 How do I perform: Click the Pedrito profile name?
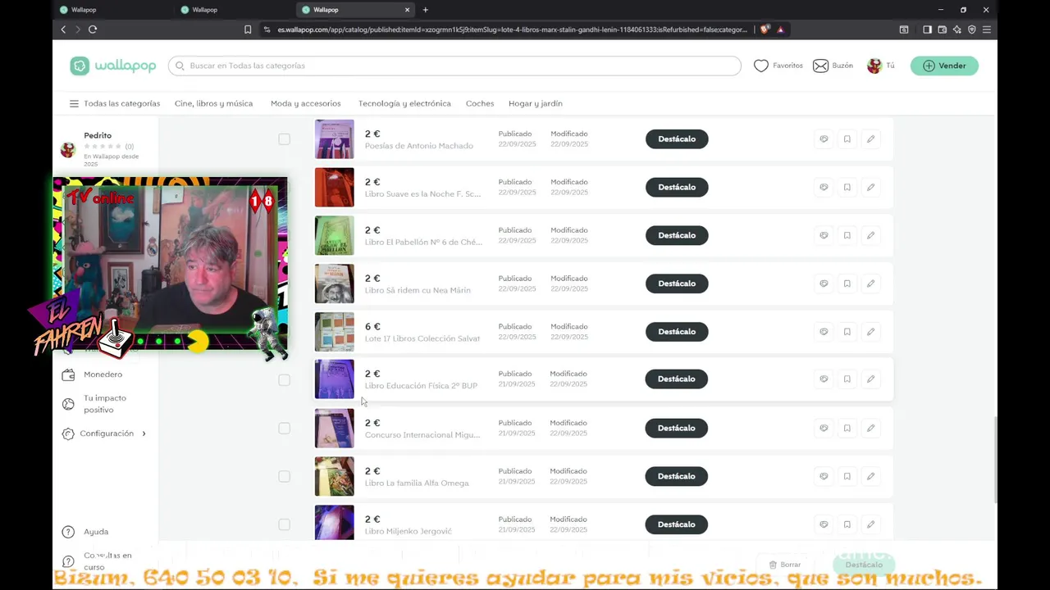coord(98,136)
